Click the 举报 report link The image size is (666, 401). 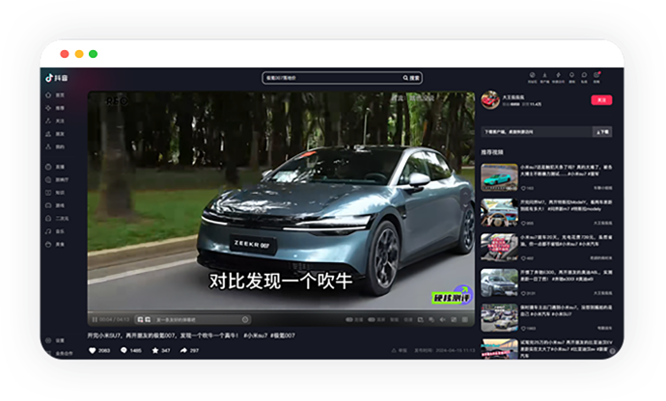[400, 351]
